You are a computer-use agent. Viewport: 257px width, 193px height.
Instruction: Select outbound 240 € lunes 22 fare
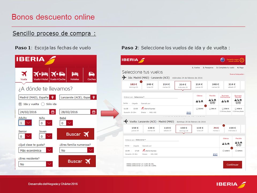point(150,85)
